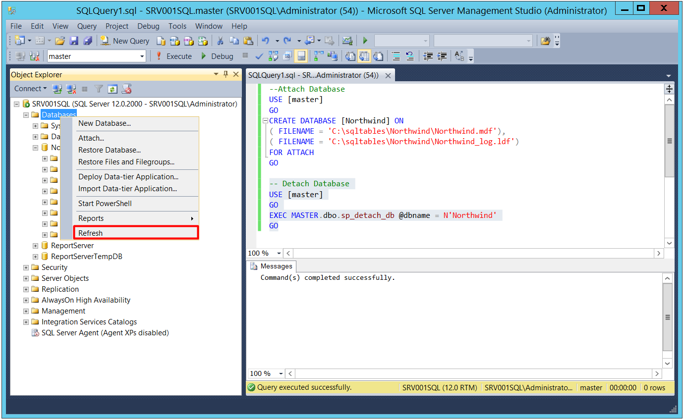Click the Undo arrow icon

click(x=266, y=41)
